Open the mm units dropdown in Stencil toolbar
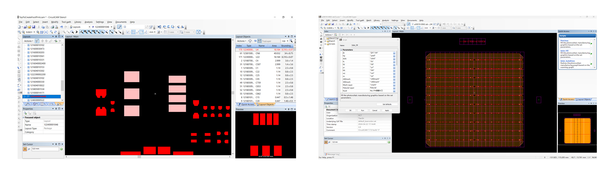This screenshot has width=616, height=175. [155, 32]
